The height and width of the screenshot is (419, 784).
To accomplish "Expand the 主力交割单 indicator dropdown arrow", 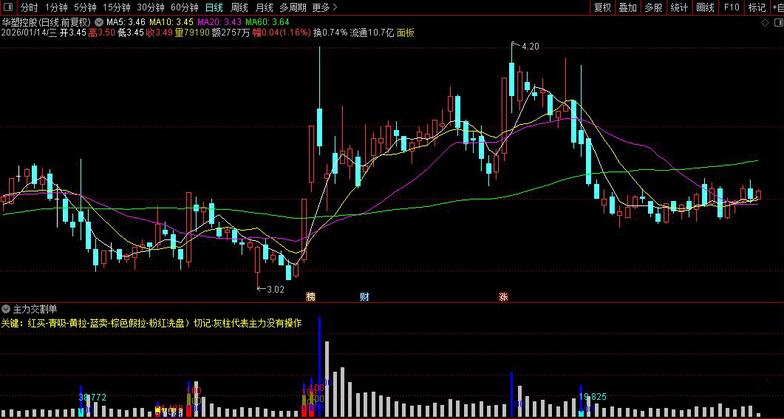I will coord(6,308).
